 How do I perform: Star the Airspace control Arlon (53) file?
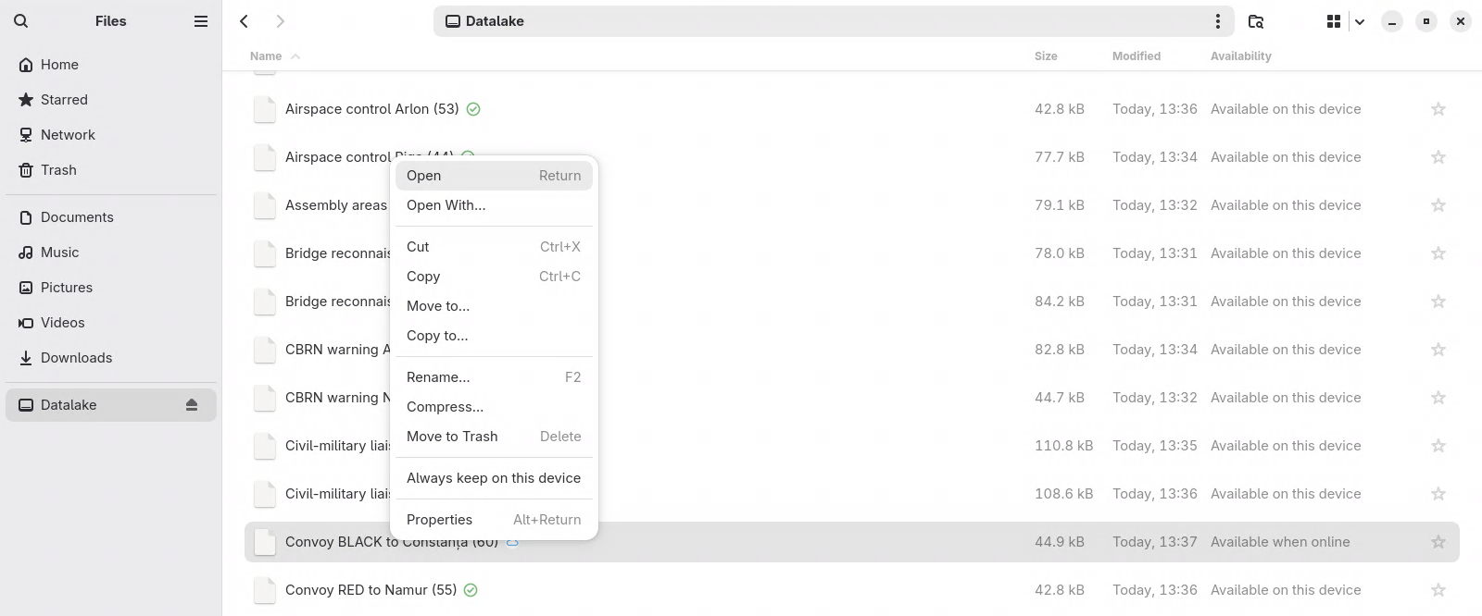pyautogui.click(x=1438, y=109)
